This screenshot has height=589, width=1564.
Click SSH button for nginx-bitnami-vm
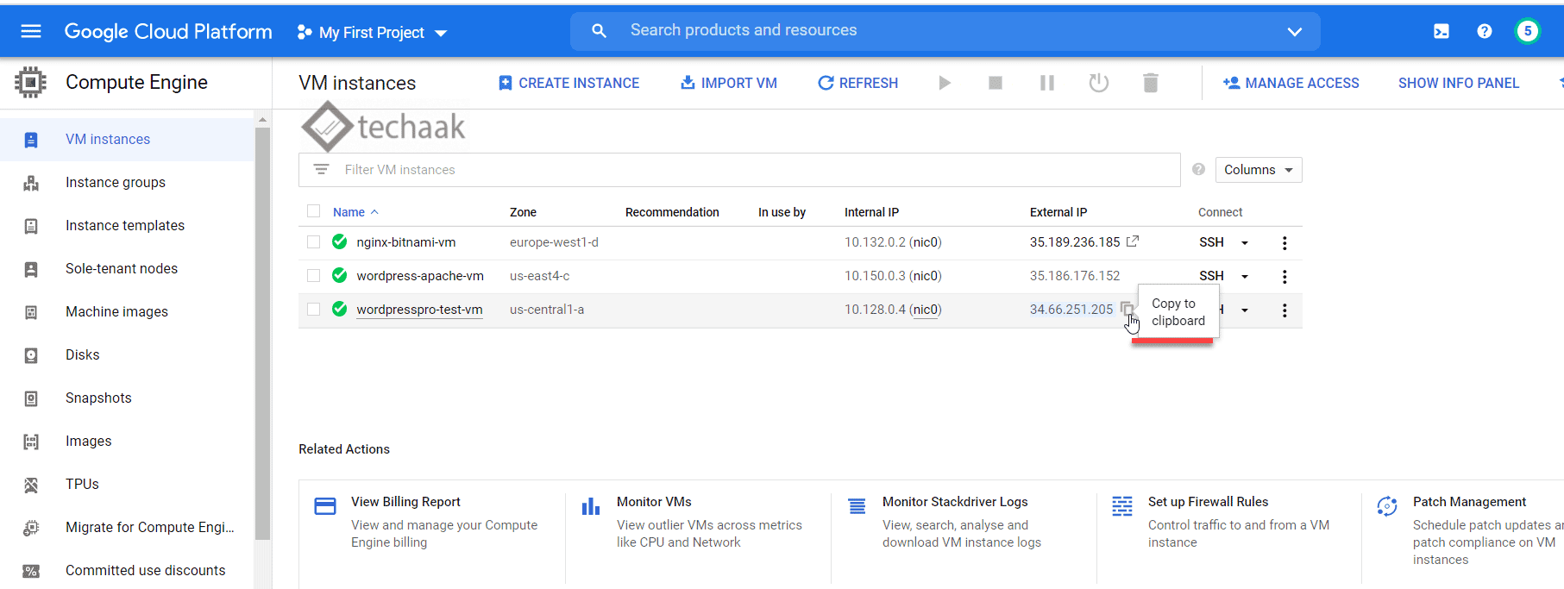point(1211,242)
